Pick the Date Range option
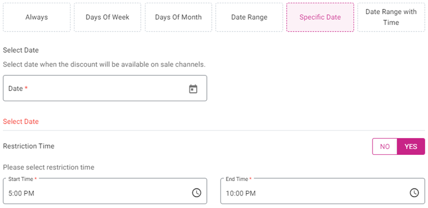 coord(249,17)
